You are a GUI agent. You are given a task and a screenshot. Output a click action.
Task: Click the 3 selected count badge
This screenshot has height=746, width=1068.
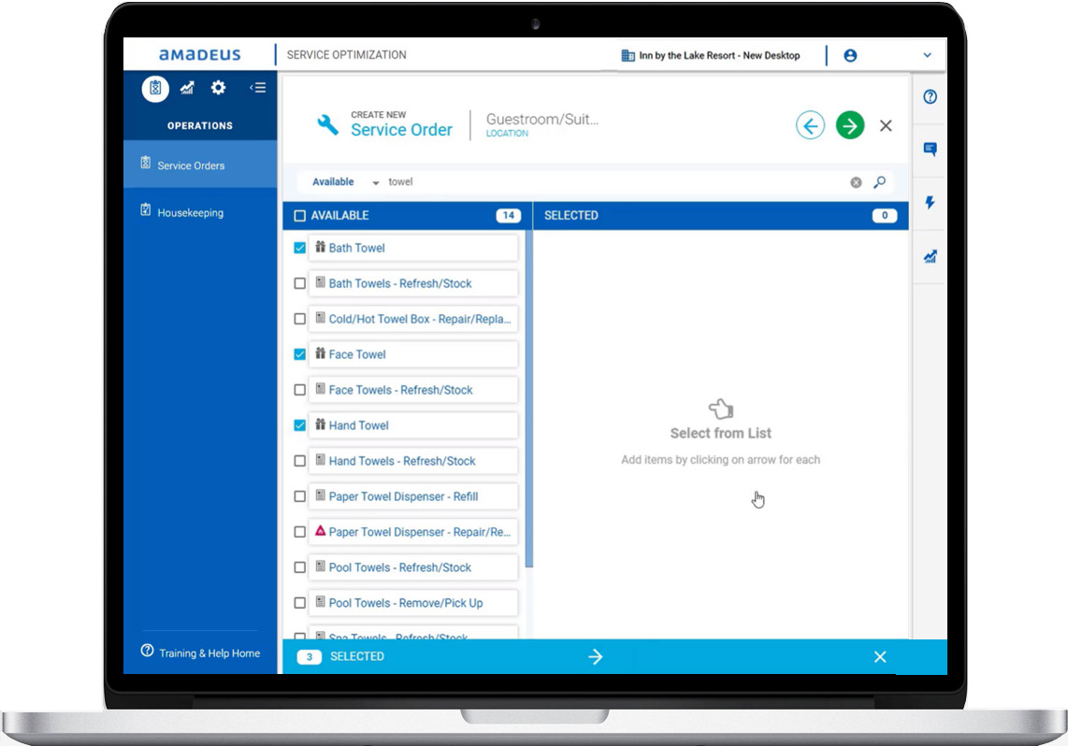(310, 657)
